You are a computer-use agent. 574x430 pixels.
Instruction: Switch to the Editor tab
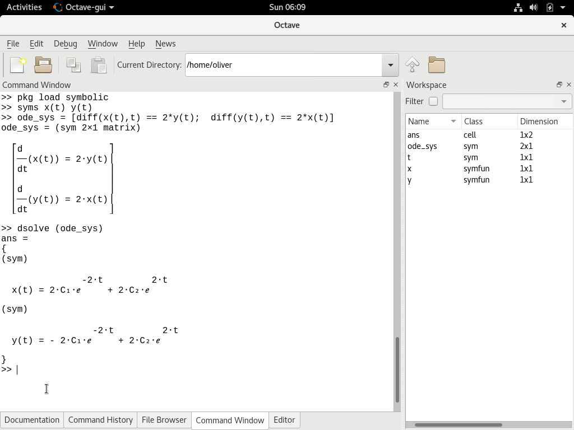tap(284, 420)
